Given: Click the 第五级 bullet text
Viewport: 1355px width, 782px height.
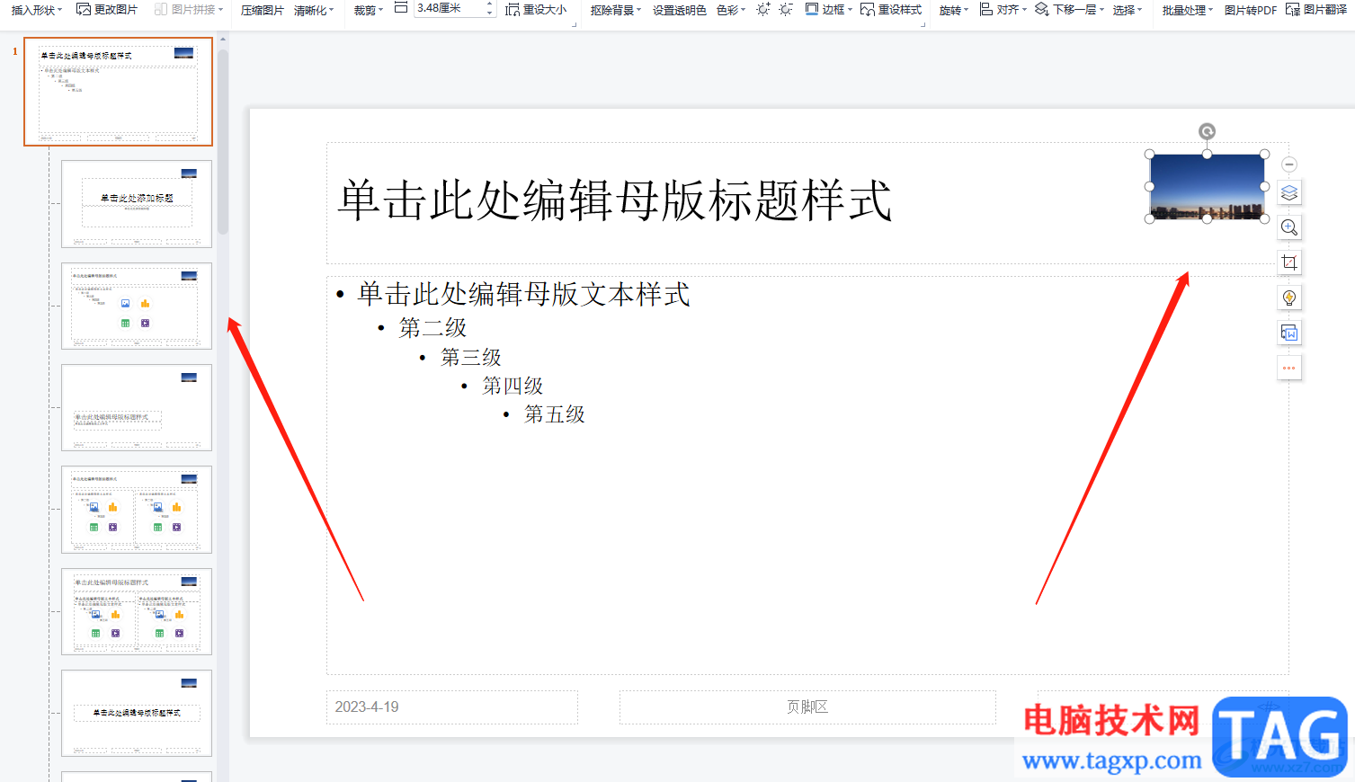Looking at the screenshot, I should point(555,414).
